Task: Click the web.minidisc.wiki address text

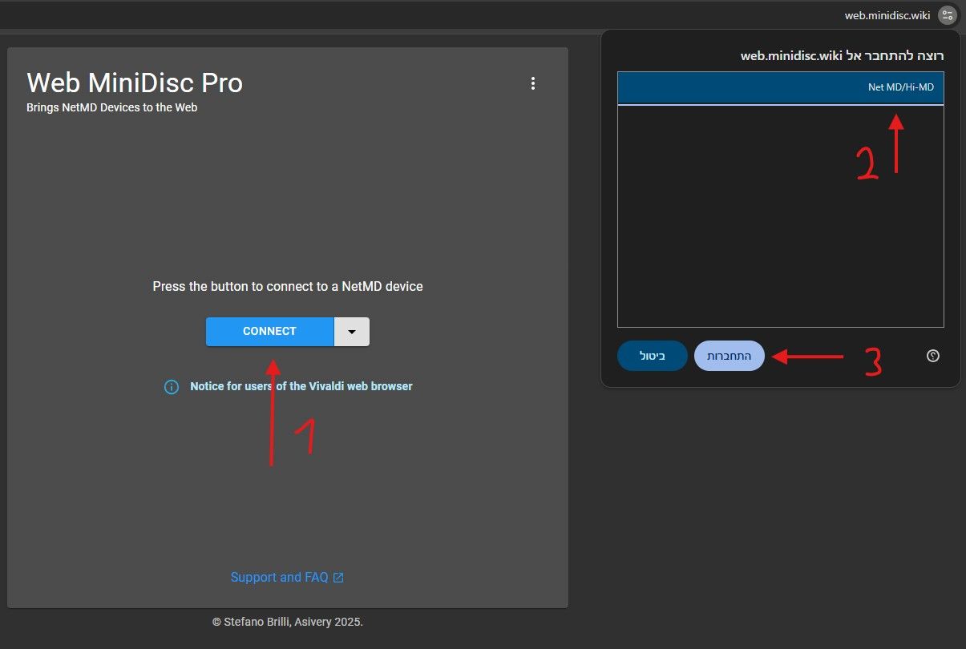Action: pos(887,15)
